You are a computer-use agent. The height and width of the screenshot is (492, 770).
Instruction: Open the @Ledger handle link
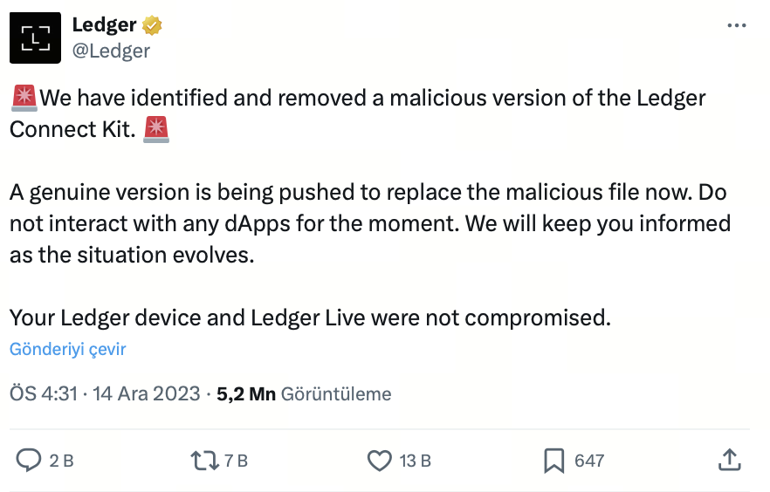click(111, 51)
